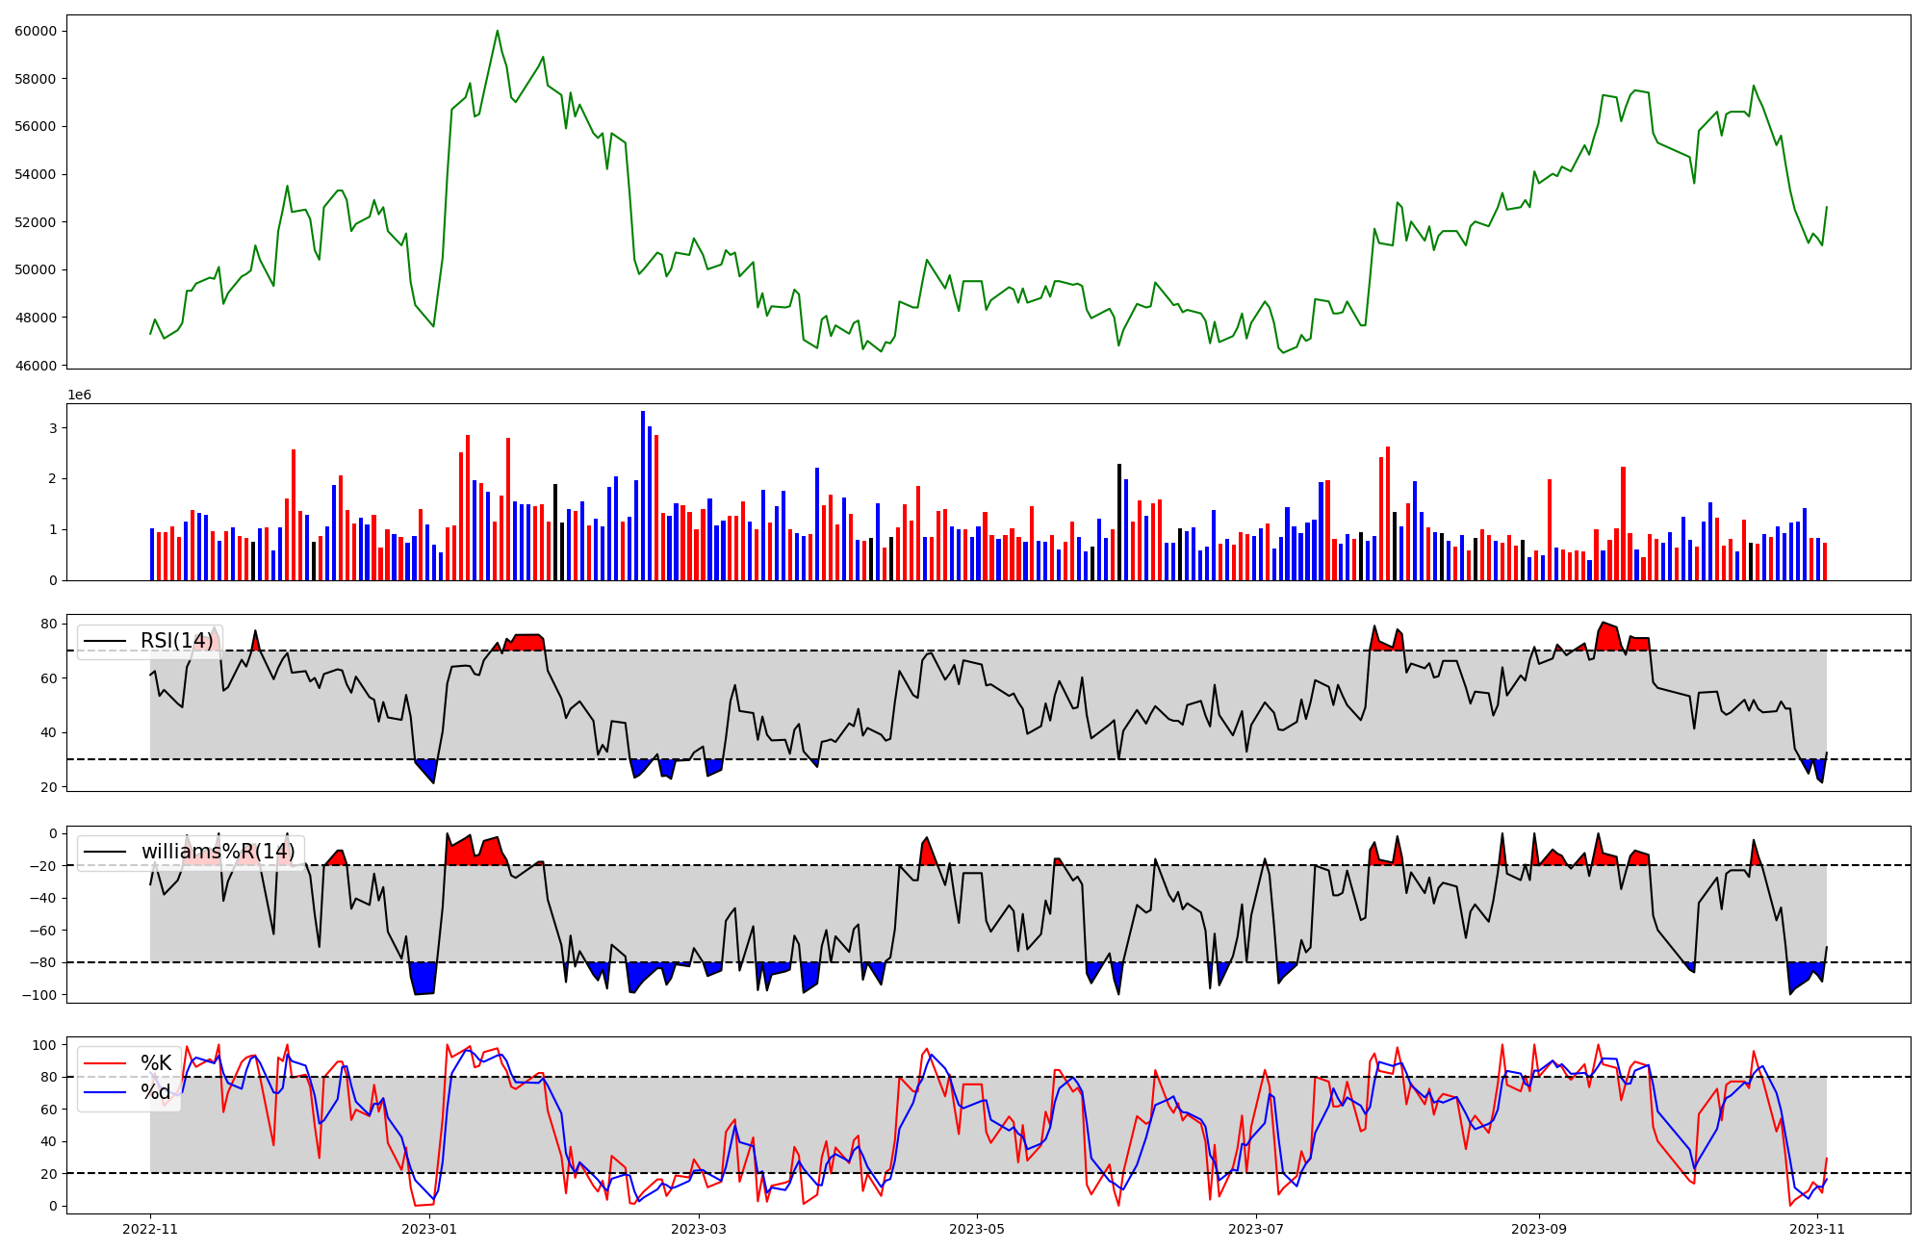This screenshot has width=1925, height=1251.
Task: Click the 2023-05 x-axis date label
Action: click(978, 1229)
